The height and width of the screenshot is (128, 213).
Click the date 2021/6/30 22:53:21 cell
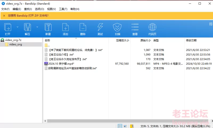coord(198,50)
